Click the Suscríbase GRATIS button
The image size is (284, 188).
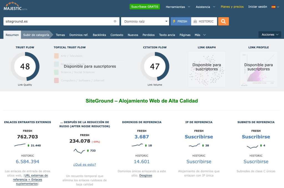point(145,7)
